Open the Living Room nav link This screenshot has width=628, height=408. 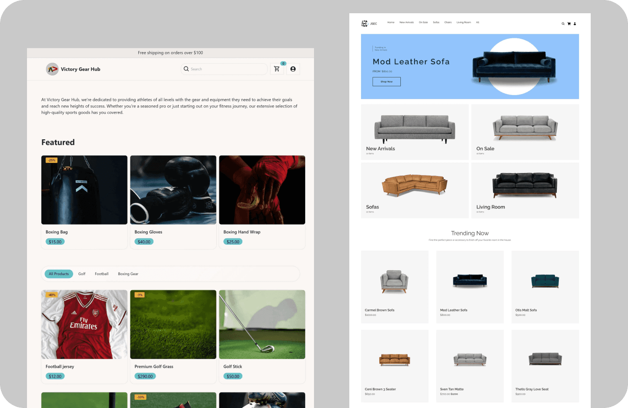(x=464, y=23)
